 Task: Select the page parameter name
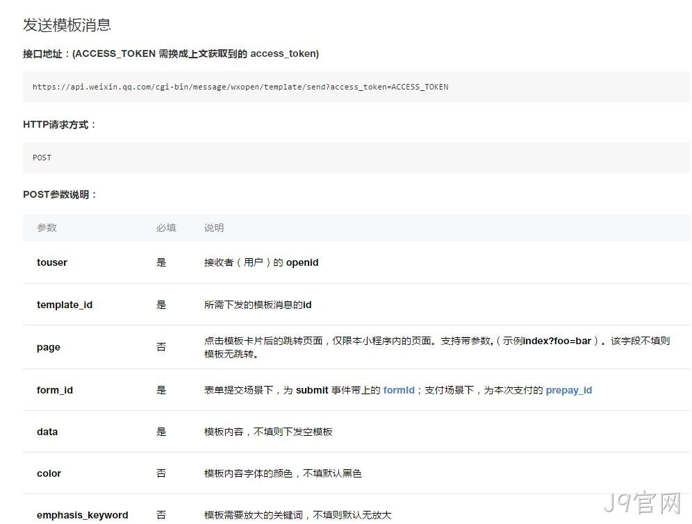click(49, 347)
